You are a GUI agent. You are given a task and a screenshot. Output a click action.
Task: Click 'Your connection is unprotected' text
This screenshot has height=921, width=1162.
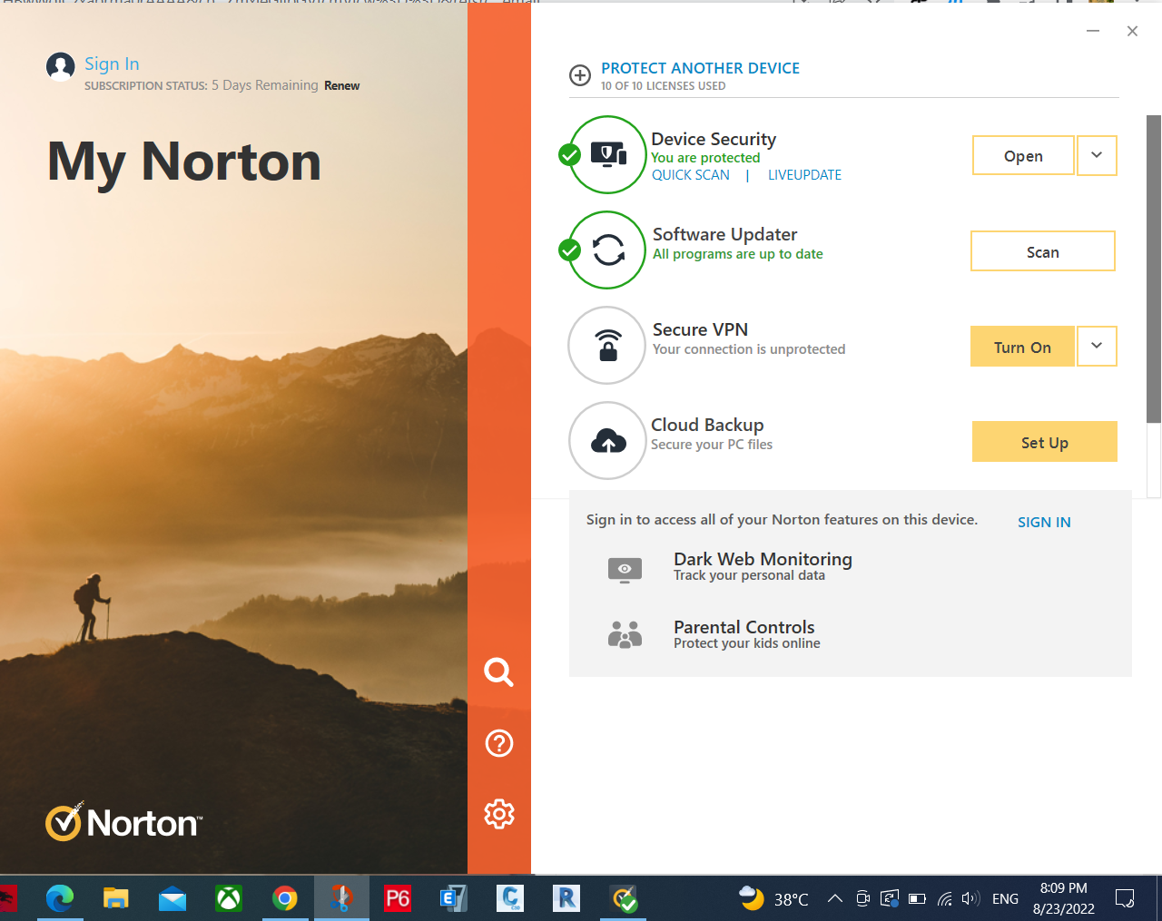[749, 349]
